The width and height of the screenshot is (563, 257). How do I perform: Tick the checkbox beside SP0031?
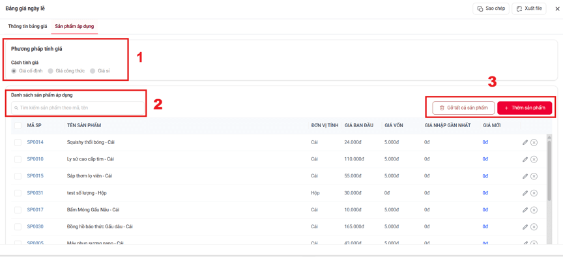coord(18,193)
